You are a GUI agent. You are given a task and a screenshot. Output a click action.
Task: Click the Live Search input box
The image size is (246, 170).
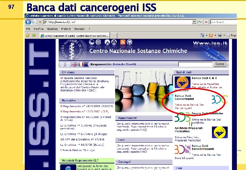click(223, 22)
